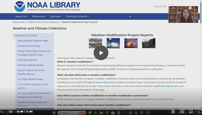The width and height of the screenshot is (202, 115).
Task: Open Hurricane Reports sidebar item
Action: tap(35, 60)
